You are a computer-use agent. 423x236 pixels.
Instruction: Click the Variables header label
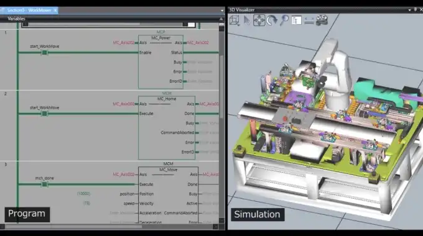(16, 19)
